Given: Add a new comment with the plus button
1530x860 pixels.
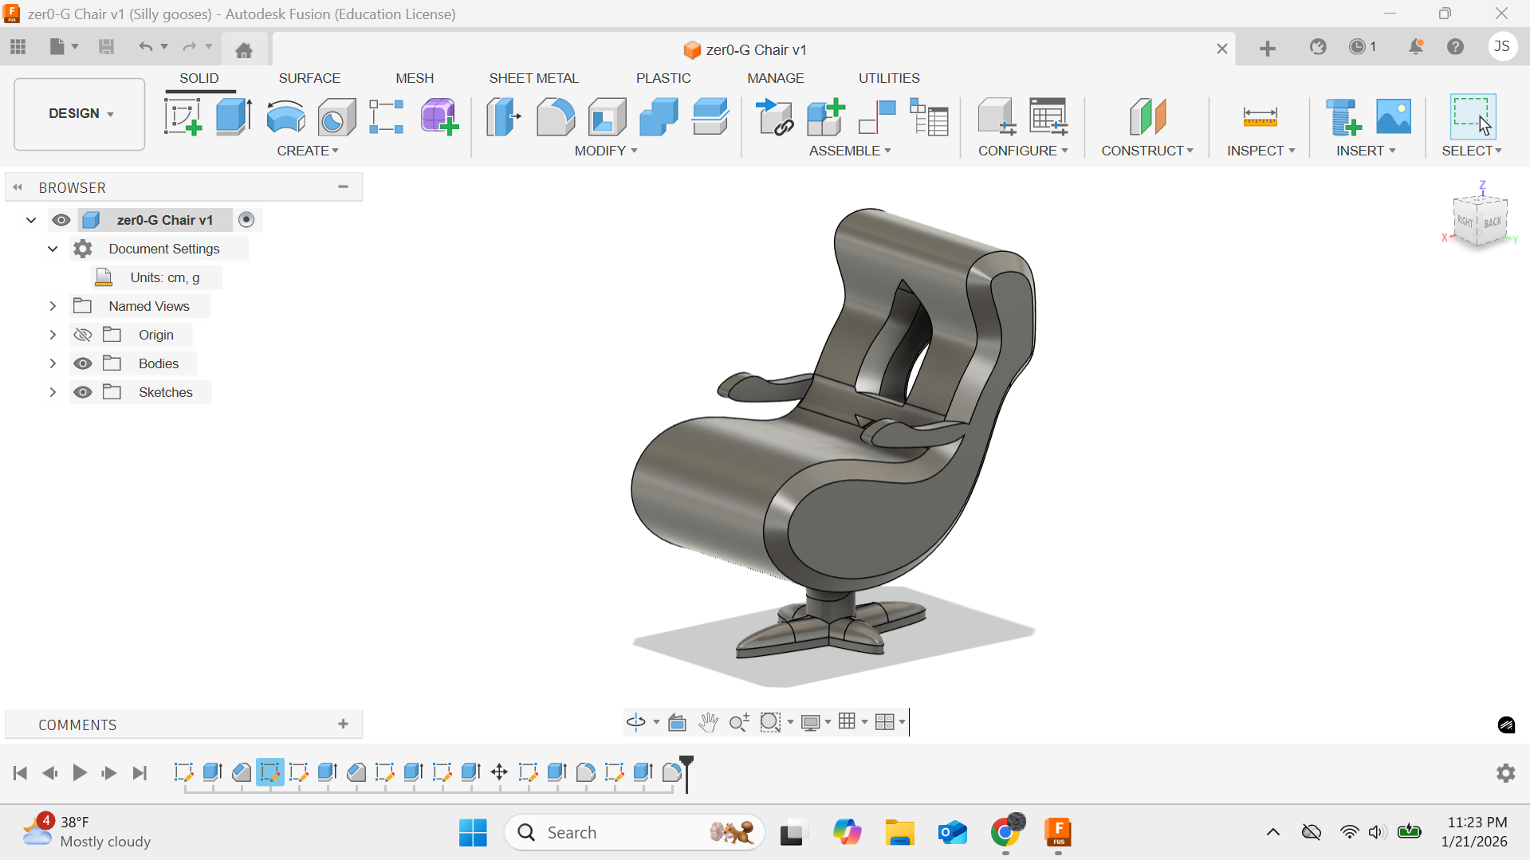Looking at the screenshot, I should click(343, 724).
